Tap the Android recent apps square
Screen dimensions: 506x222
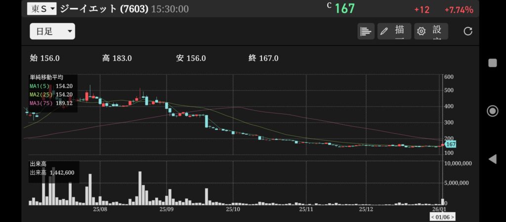coord(492,63)
